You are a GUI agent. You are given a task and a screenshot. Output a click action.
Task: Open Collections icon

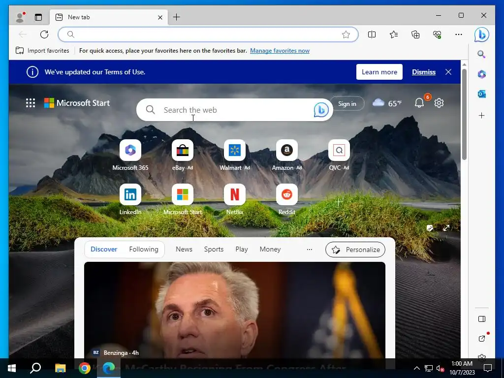(x=415, y=34)
